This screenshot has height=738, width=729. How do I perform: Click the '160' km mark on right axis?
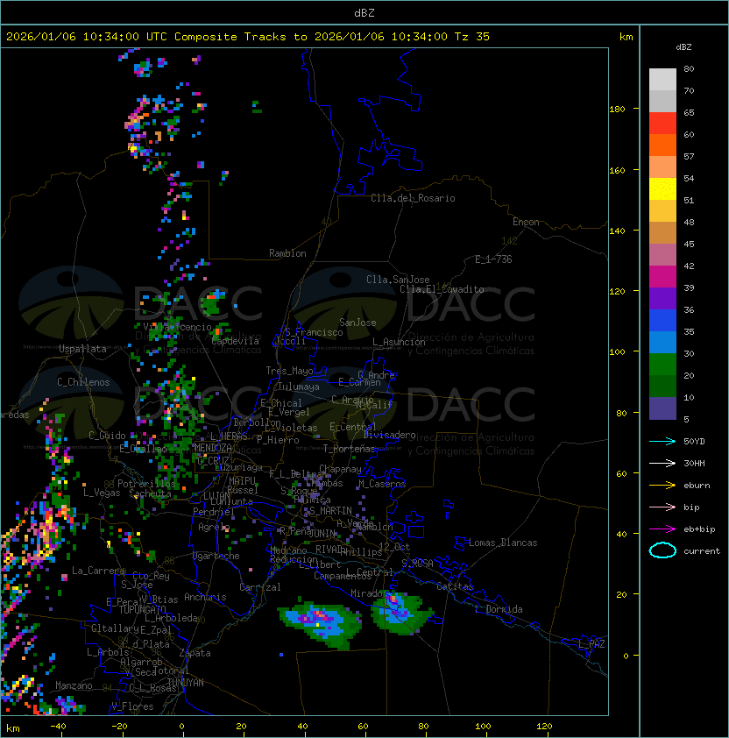pos(617,170)
